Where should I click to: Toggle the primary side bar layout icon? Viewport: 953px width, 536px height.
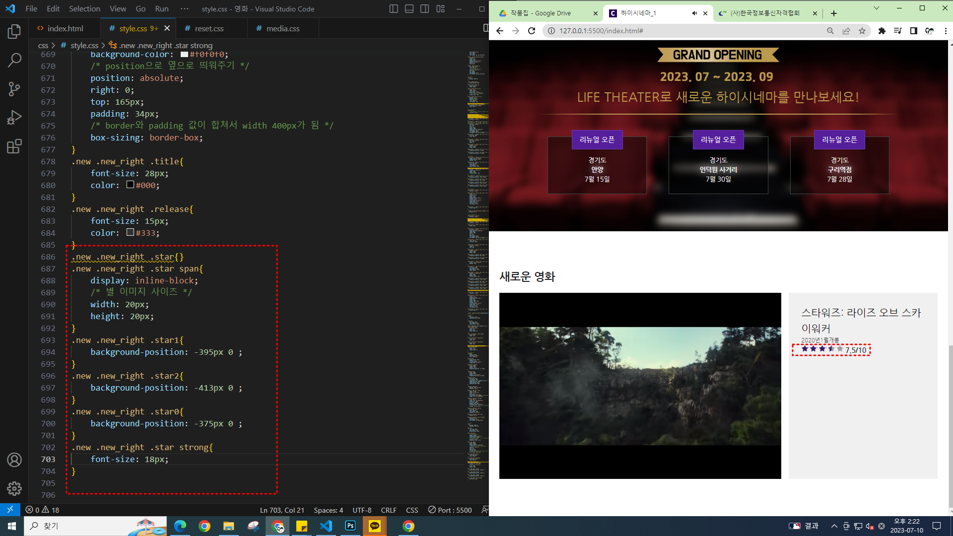pos(394,9)
